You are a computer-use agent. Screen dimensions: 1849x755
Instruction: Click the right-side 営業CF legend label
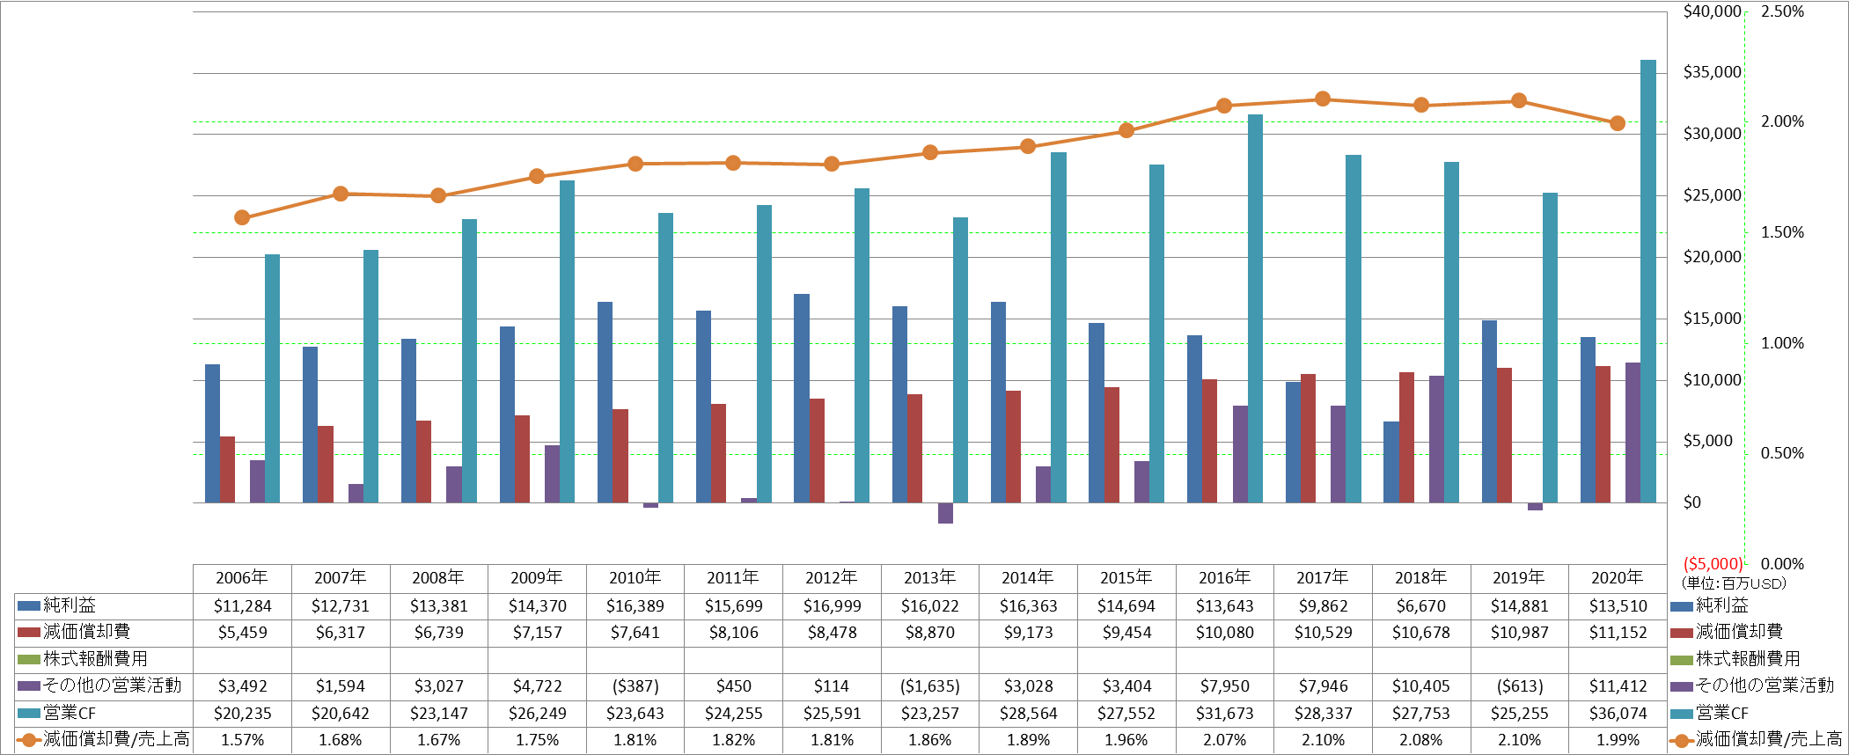click(x=1722, y=713)
